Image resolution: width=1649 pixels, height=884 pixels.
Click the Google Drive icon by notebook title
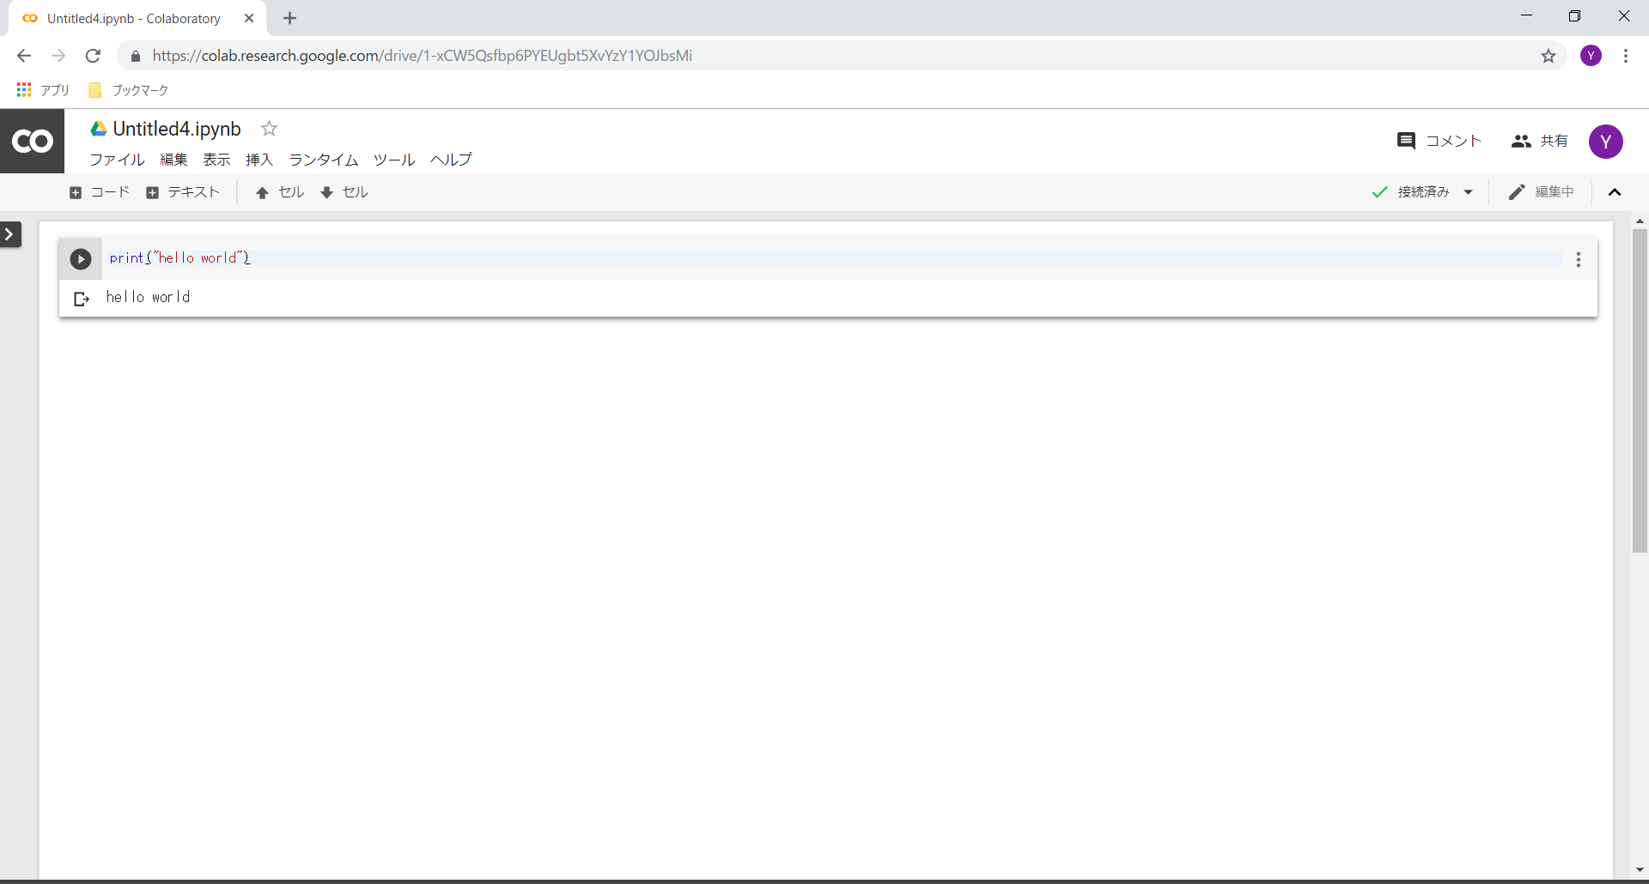(x=99, y=129)
